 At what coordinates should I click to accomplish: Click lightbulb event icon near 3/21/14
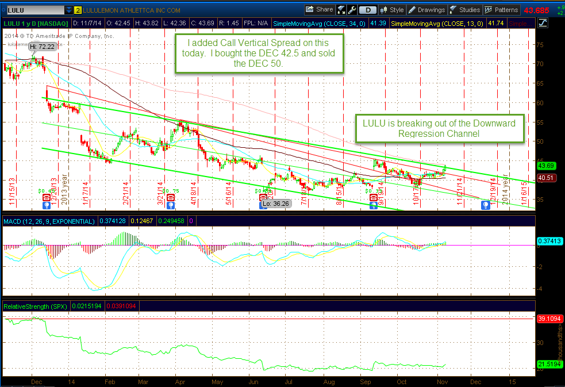(171, 205)
